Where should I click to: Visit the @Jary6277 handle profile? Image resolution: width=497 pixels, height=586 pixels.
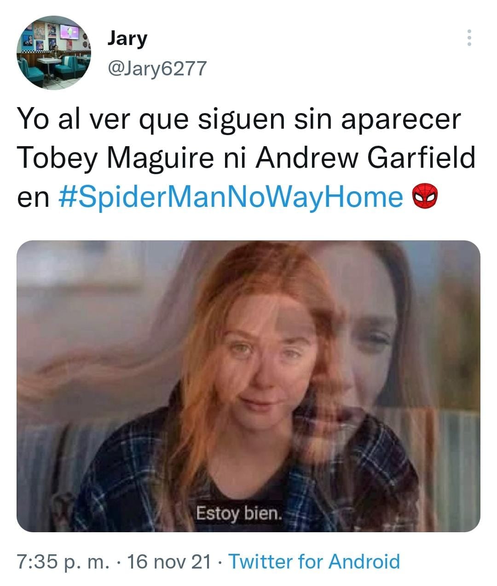click(x=157, y=68)
